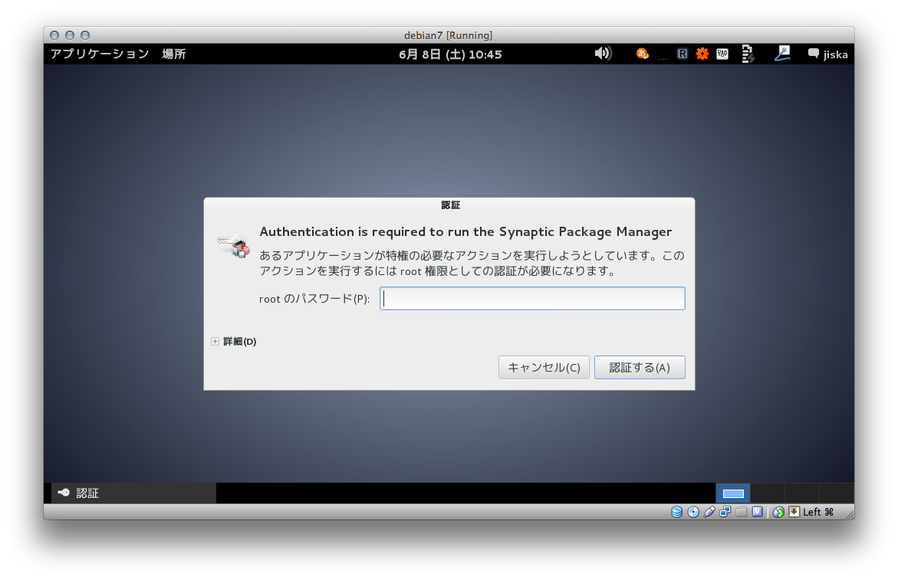Open the アプリケーション menu
The image size is (898, 580).
[x=99, y=54]
